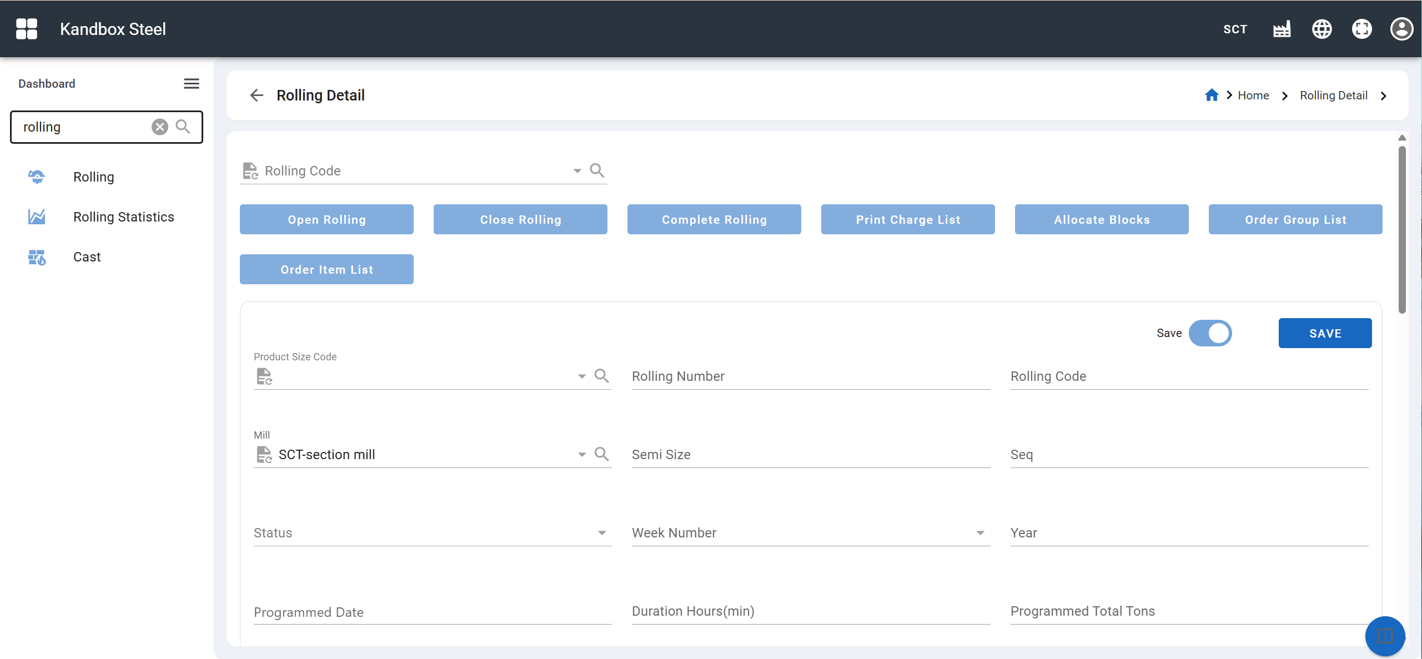
Task: Click the Kandbox Steel grid logo icon
Action: point(26,29)
